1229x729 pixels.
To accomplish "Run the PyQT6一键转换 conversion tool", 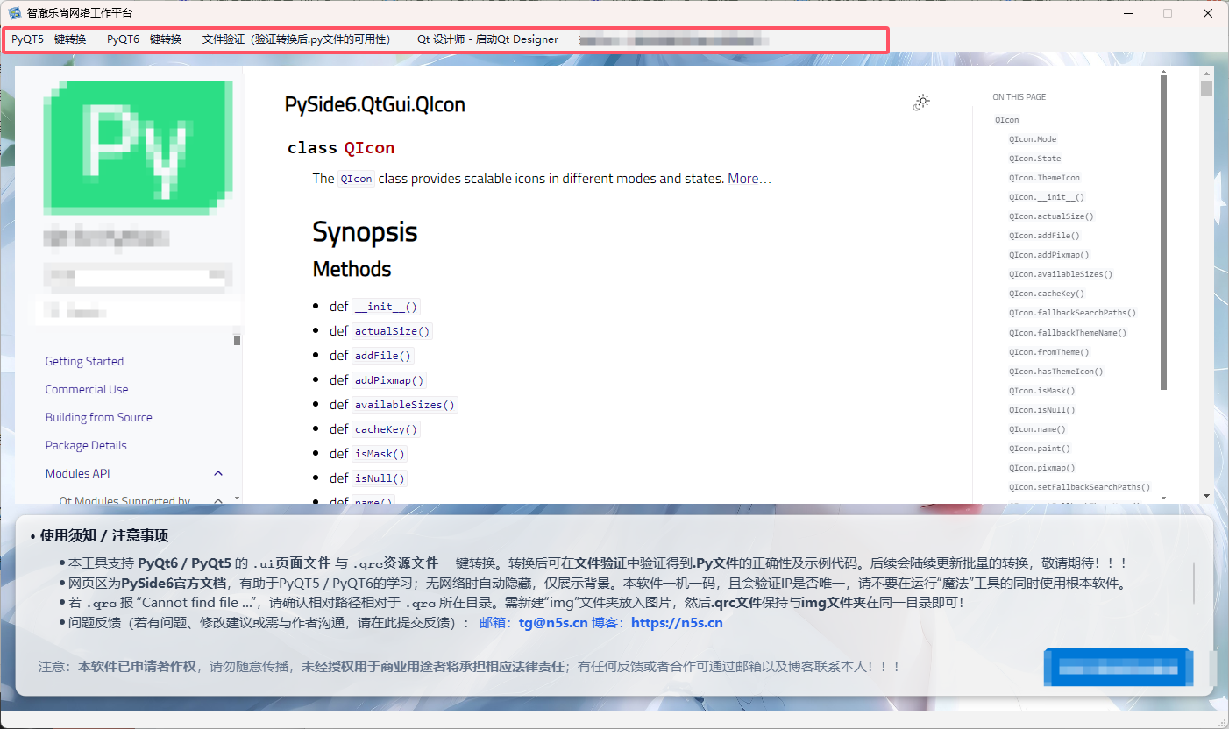I will coord(143,39).
